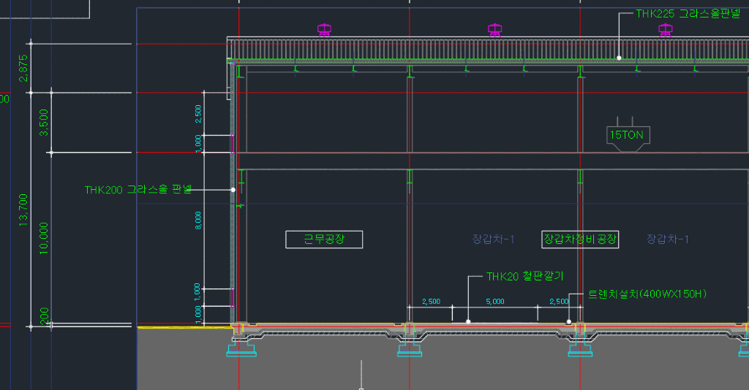Image resolution: width=749 pixels, height=390 pixels.
Task: Click the THK225 leader endpoint dot on roof
Action: 619,57
